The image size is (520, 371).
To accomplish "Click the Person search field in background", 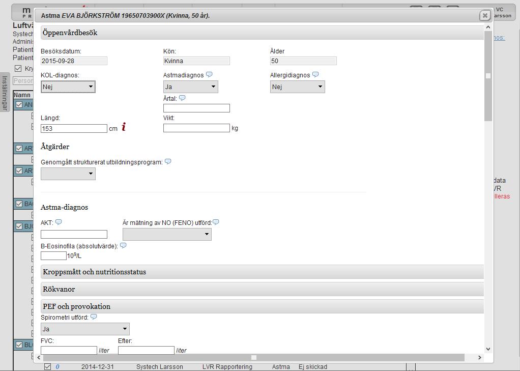I will pos(23,80).
